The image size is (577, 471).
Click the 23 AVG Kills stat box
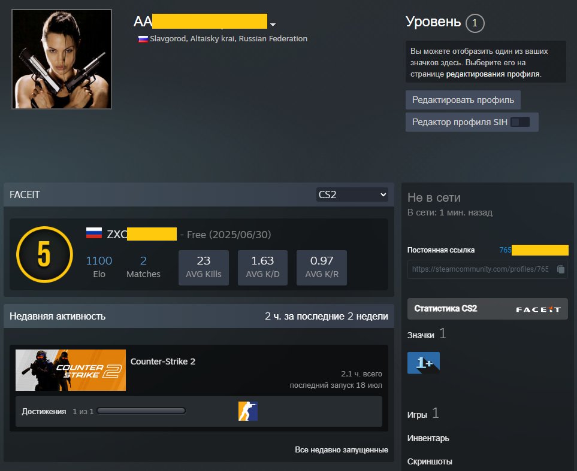(x=204, y=268)
